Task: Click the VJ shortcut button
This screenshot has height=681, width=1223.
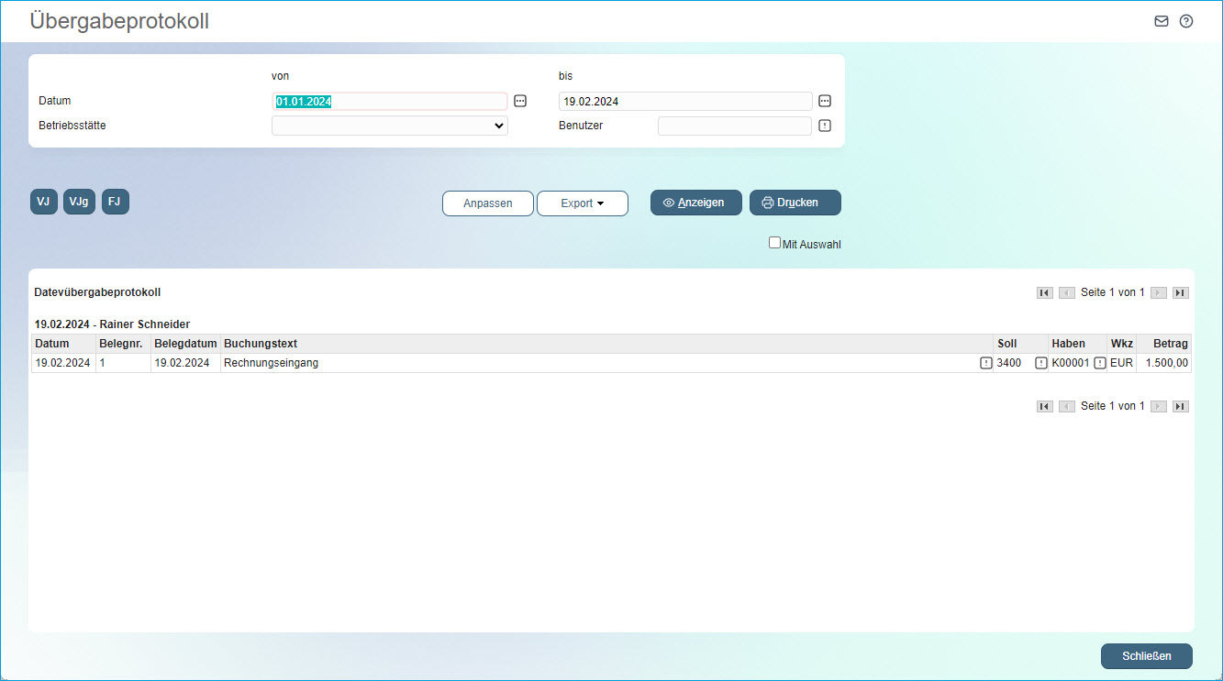Action: pos(43,202)
